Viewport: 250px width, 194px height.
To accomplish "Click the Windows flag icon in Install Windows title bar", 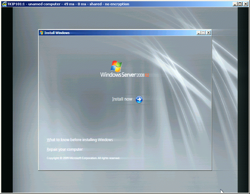I will coord(41,33).
